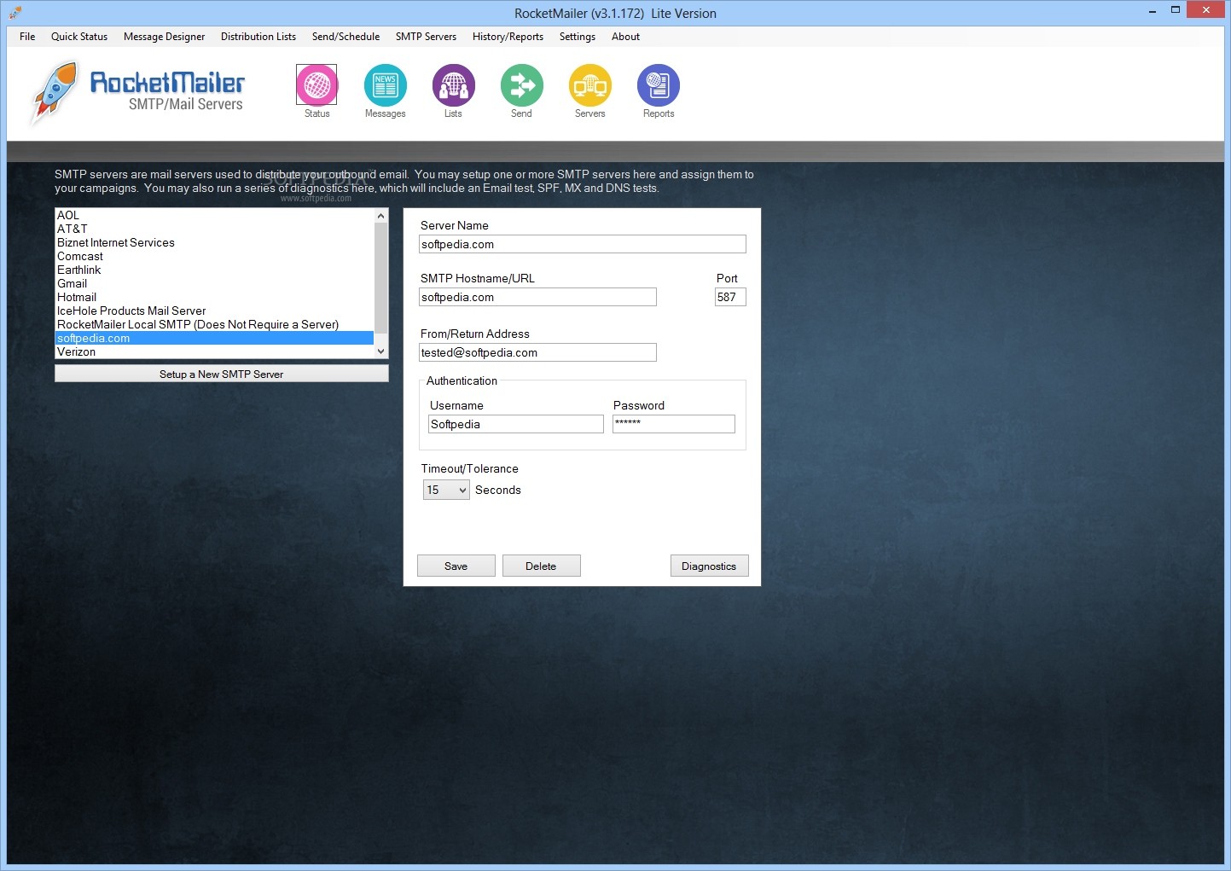The width and height of the screenshot is (1231, 871).
Task: Minimize the RocketMailer window
Action: point(1153,11)
